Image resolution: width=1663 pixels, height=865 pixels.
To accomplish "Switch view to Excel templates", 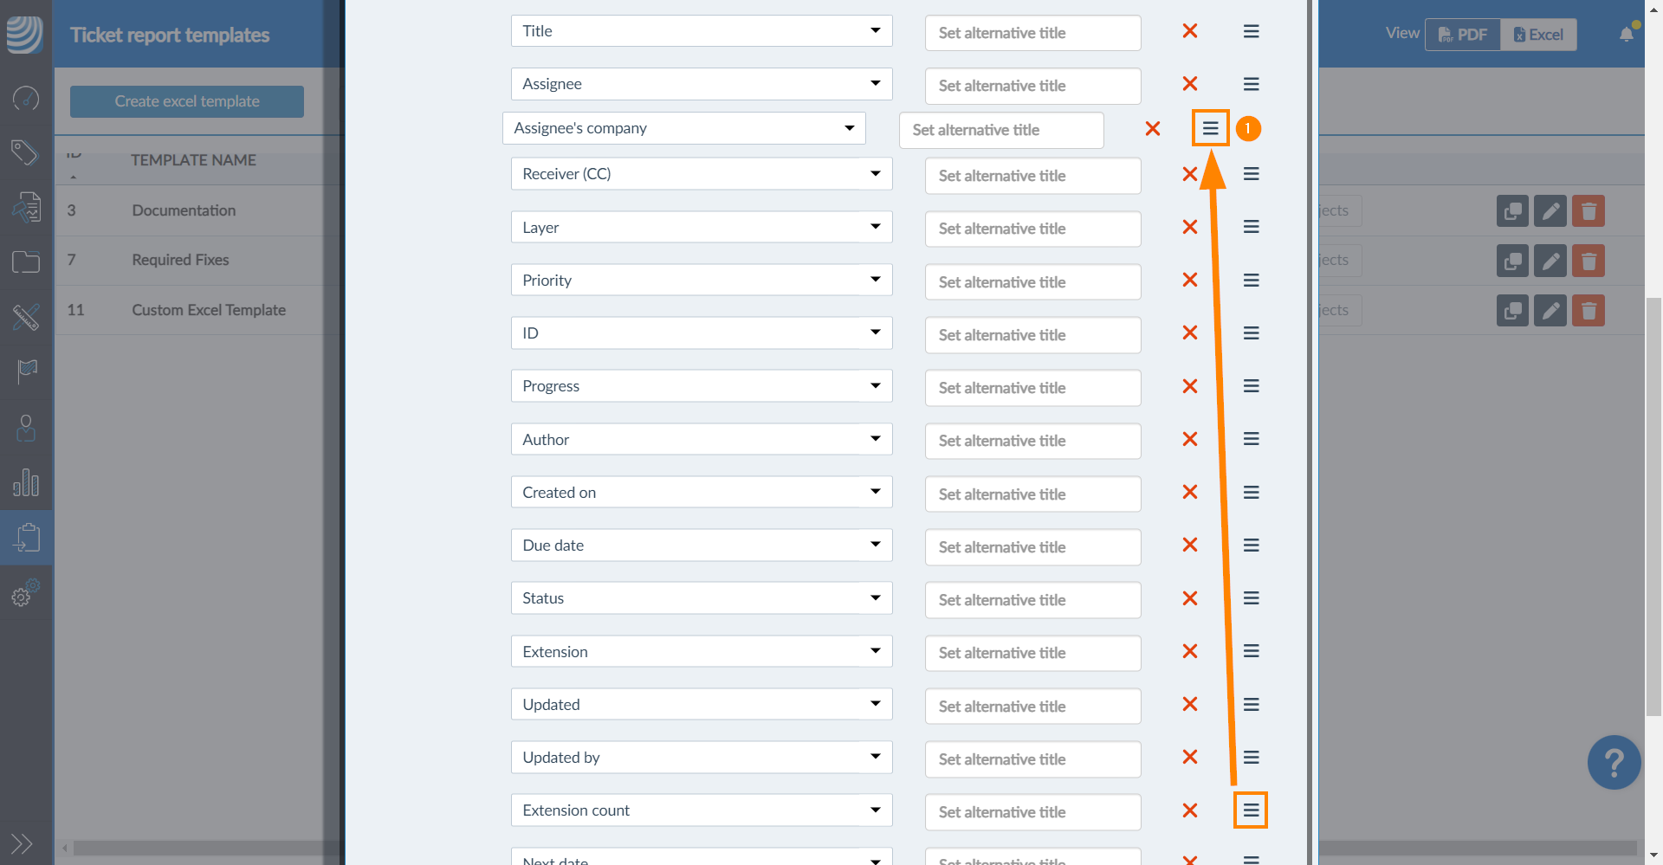I will point(1538,35).
